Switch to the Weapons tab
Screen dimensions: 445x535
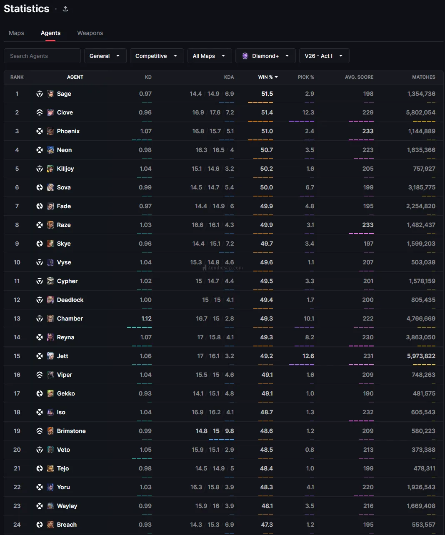(90, 33)
